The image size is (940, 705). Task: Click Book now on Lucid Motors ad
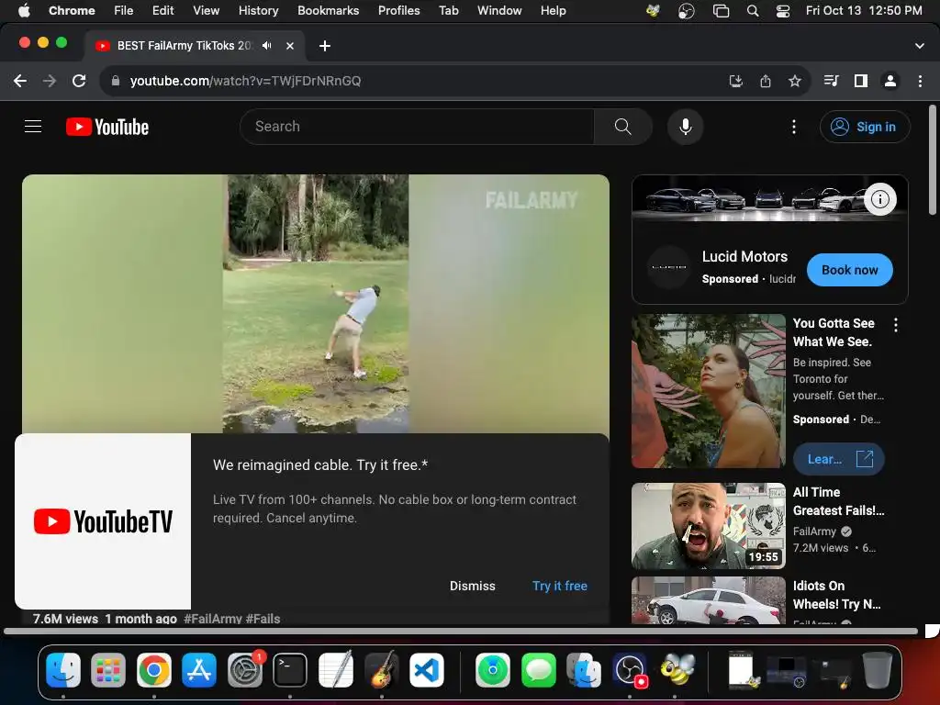click(x=849, y=270)
